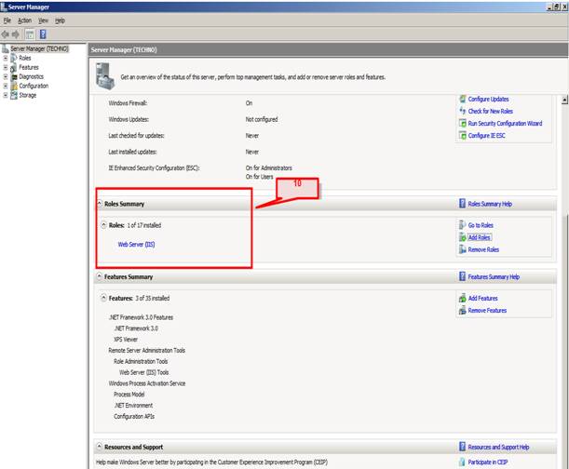The image size is (569, 469).
Task: Click the Check for New Roles icon
Action: [462, 111]
